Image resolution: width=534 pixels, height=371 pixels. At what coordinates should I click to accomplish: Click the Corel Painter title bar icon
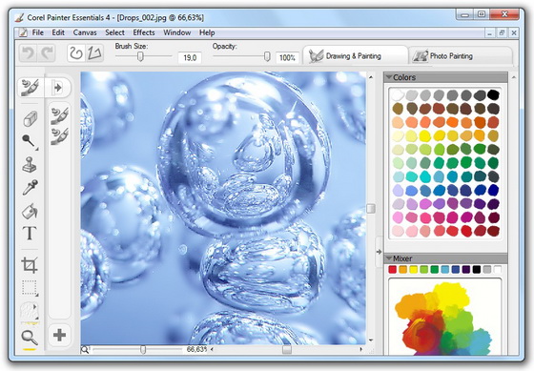point(19,17)
